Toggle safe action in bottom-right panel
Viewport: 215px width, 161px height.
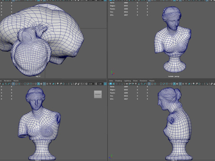pyautogui.click(x=164, y=84)
